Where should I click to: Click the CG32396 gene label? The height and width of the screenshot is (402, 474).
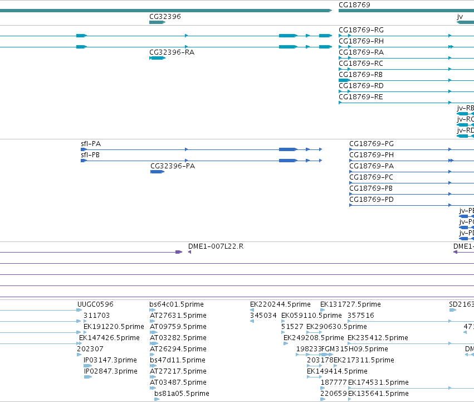click(x=165, y=17)
